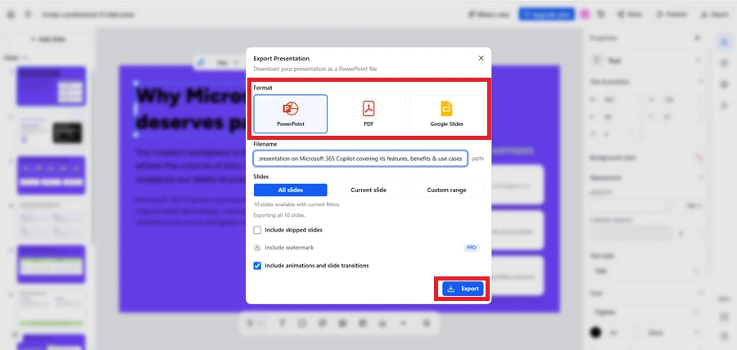Open the Text style dropdown showing Title
Screen dimensions: 737x350
point(647,271)
